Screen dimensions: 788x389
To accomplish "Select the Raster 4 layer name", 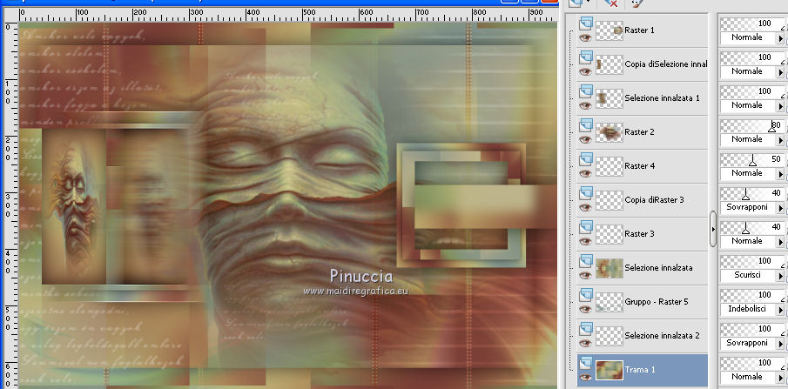I will 639,166.
